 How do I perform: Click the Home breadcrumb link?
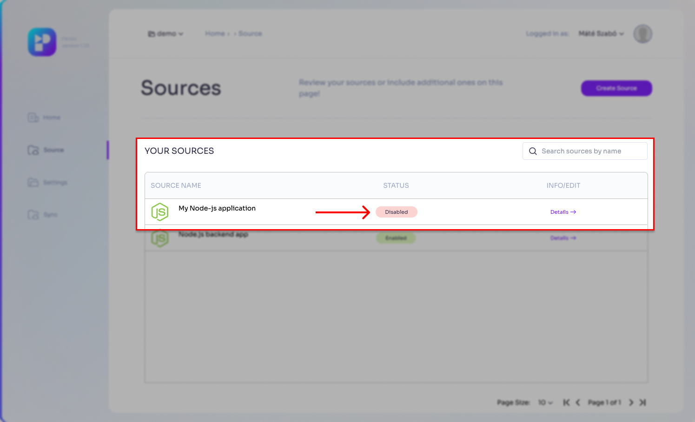pyautogui.click(x=215, y=34)
